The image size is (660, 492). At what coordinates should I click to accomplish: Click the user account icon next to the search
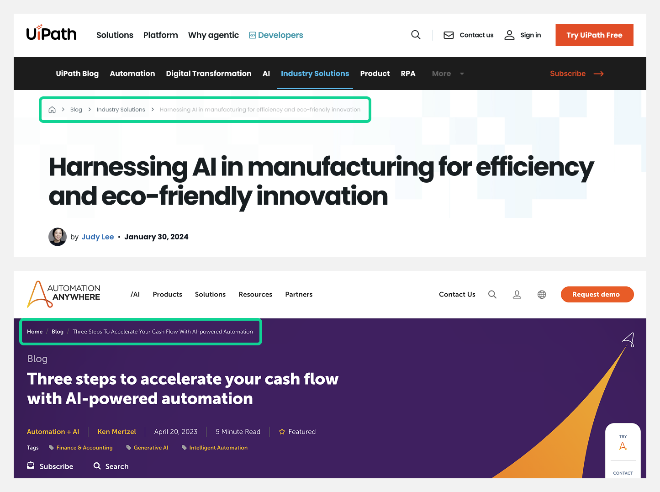click(x=517, y=294)
